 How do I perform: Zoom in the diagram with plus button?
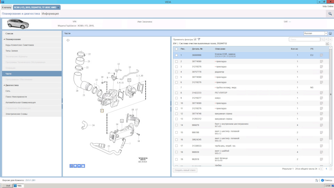pos(75,166)
